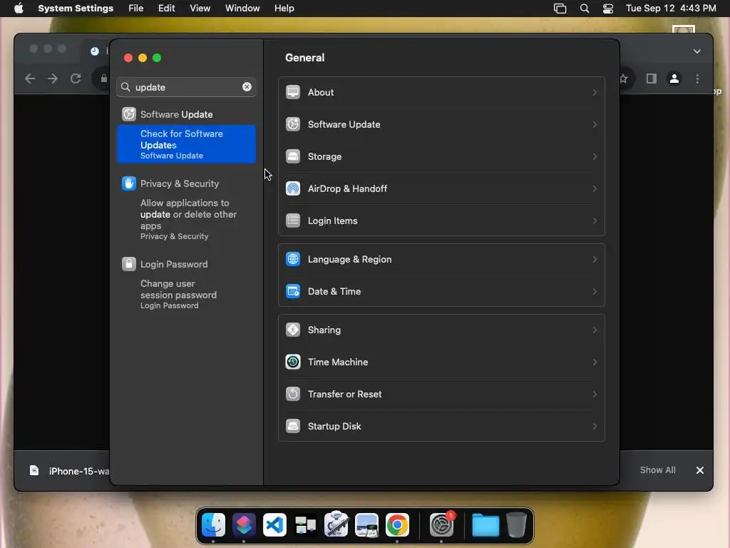Click the Language & Region globe icon
Image resolution: width=730 pixels, height=548 pixels.
point(293,259)
